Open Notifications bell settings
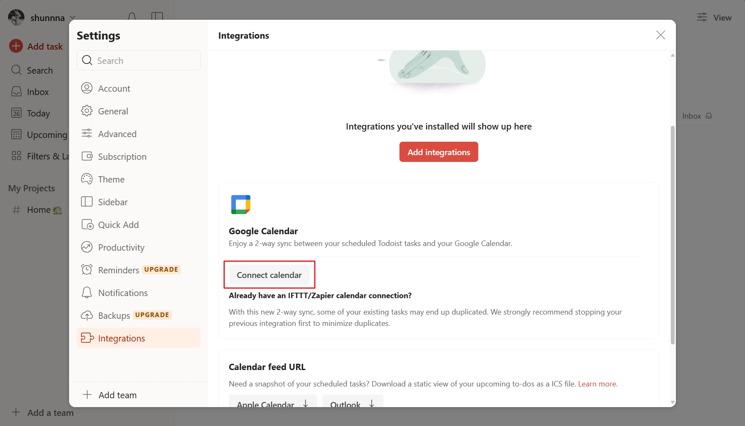Image resolution: width=745 pixels, height=426 pixels. click(138, 293)
